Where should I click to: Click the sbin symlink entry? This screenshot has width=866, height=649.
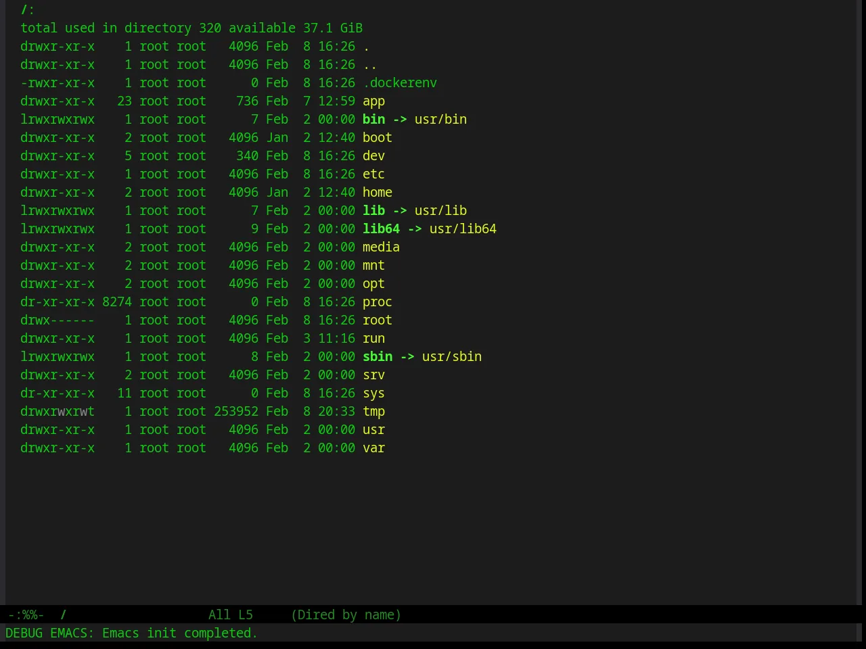pos(378,357)
